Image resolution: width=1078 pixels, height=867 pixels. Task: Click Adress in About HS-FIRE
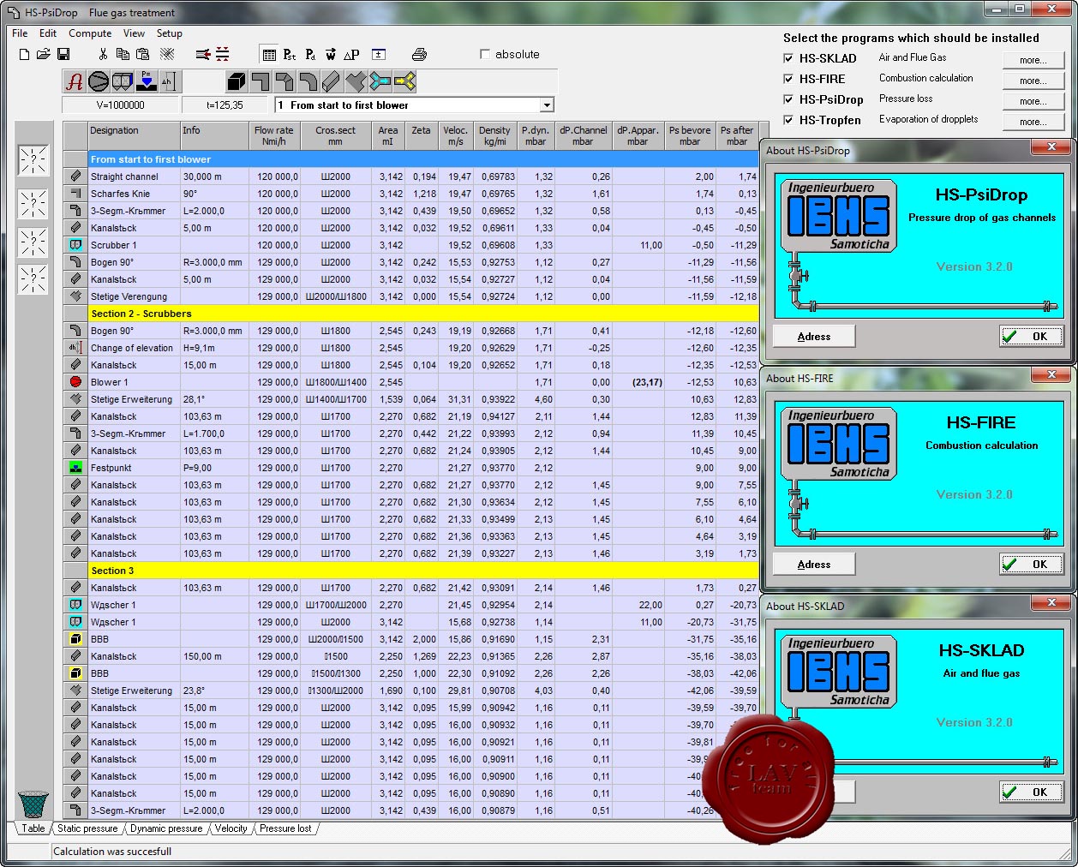pyautogui.click(x=814, y=565)
